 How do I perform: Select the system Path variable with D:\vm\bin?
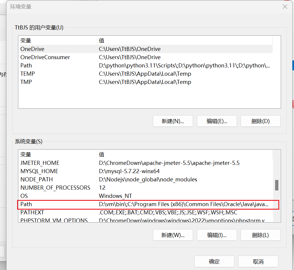click(146, 204)
